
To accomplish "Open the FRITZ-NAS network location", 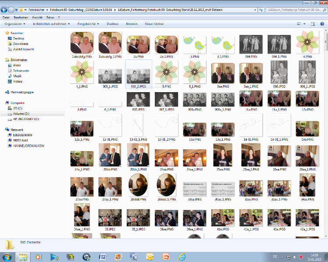I will 21,141.
